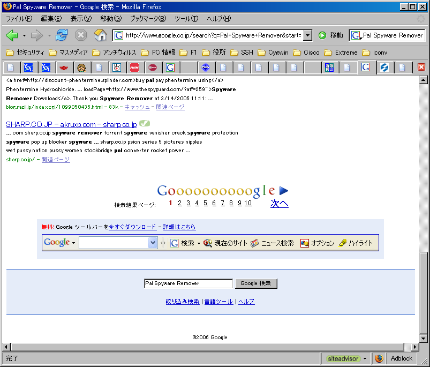Open the F1 bookmark folder
The height and width of the screenshot is (367, 430).
(x=188, y=53)
